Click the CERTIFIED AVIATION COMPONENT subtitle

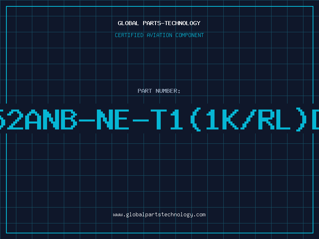[159, 35]
